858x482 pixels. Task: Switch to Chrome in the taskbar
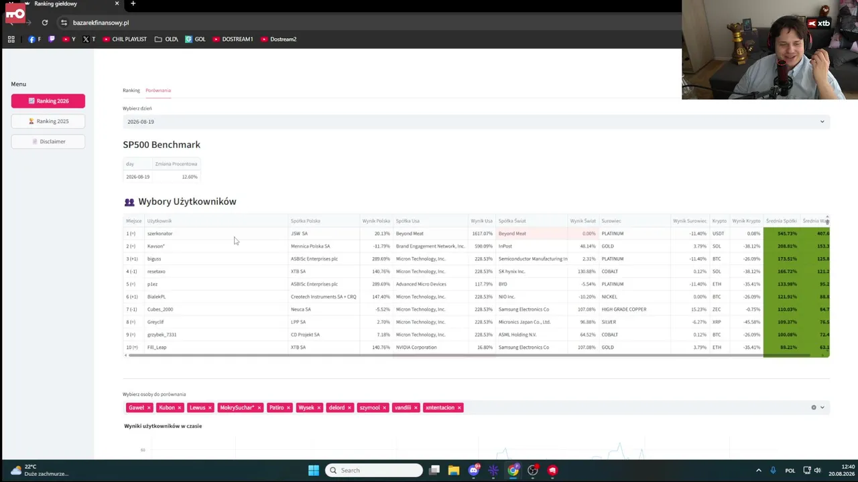click(513, 470)
